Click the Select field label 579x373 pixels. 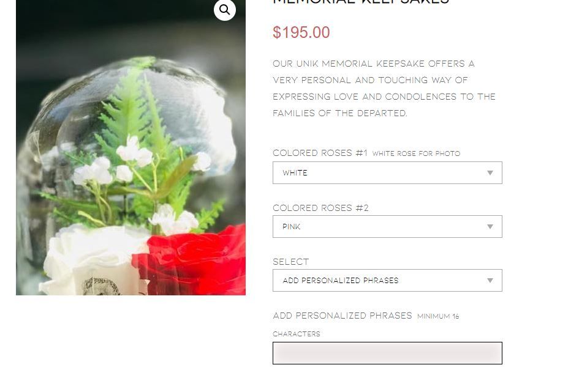point(290,261)
